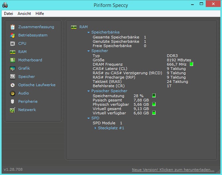This screenshot has width=222, height=175.
Task: Click the 24 Taktung tRAS value
Action: pos(177,82)
